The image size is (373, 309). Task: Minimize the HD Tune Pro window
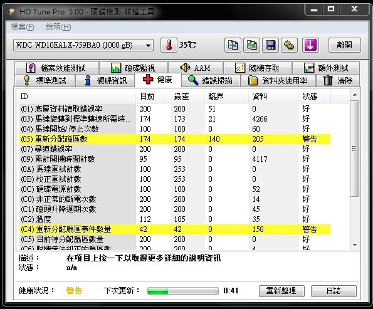[314, 9]
